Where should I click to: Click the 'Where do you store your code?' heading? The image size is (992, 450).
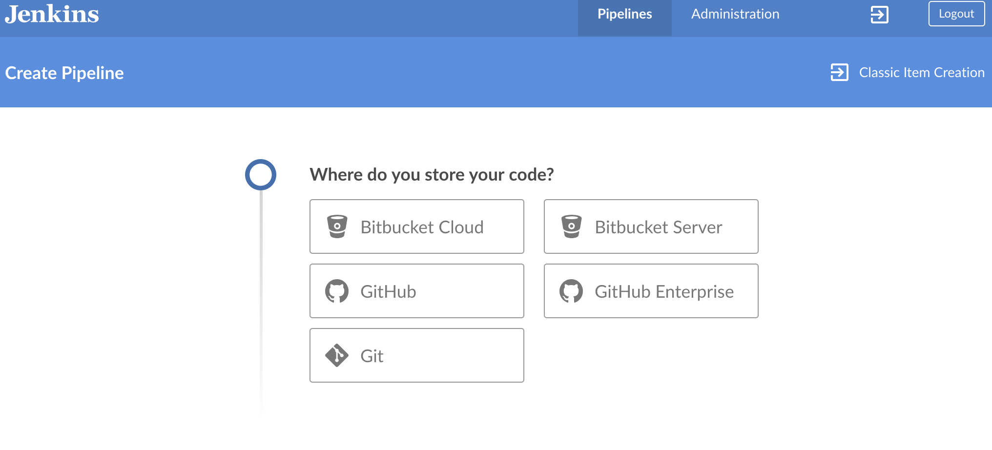432,175
